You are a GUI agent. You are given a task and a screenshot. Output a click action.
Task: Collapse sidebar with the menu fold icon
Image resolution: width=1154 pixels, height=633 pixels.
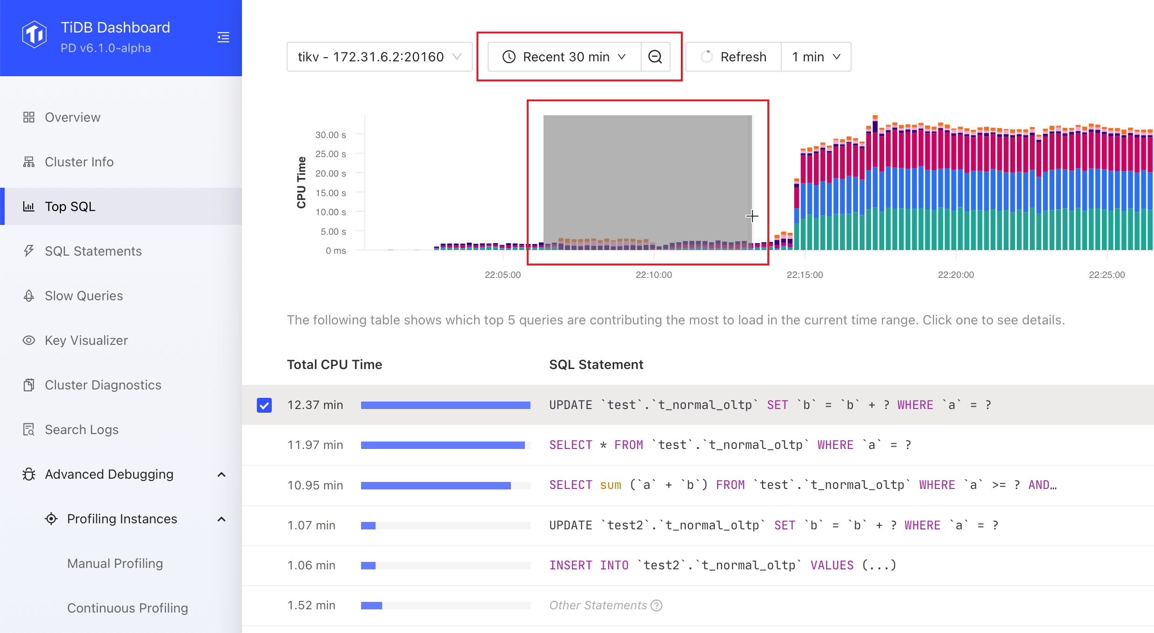coord(223,37)
